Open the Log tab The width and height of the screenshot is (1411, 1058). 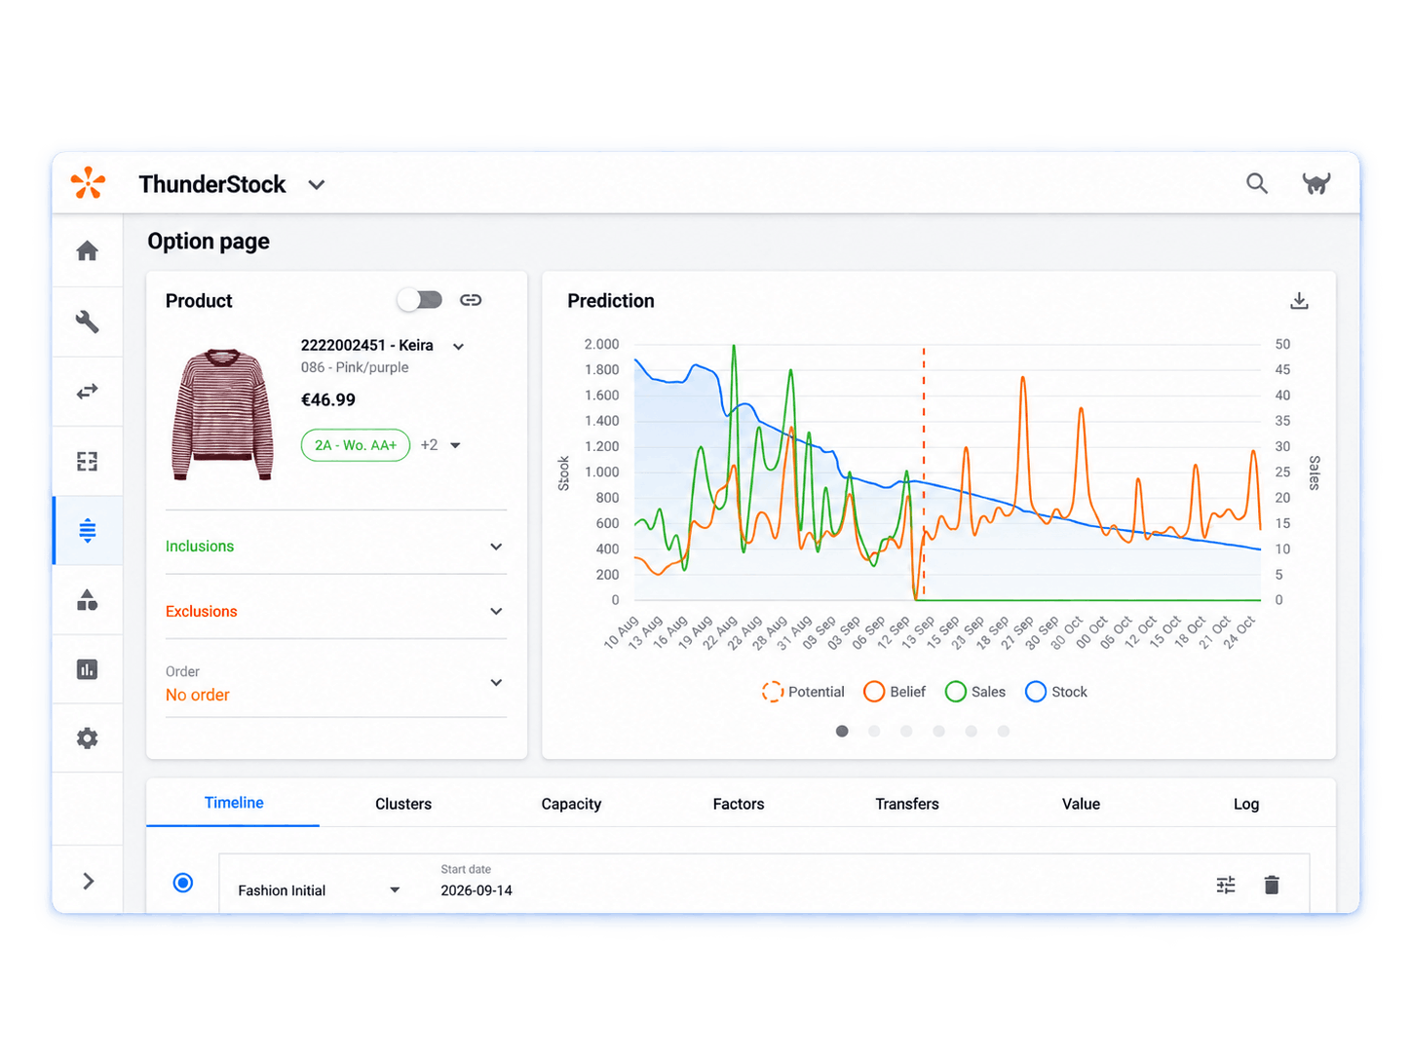pyautogui.click(x=1246, y=804)
